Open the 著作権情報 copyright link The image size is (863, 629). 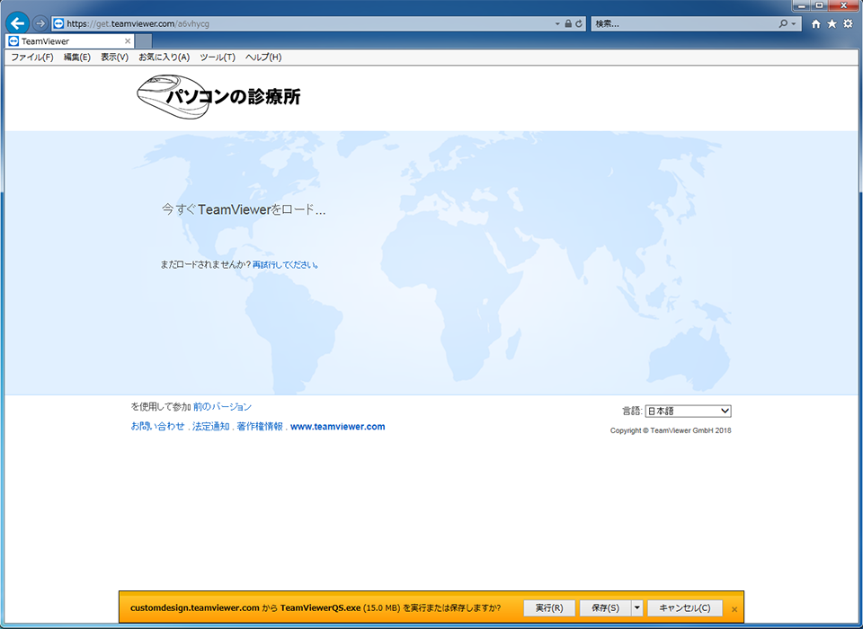pyautogui.click(x=260, y=427)
